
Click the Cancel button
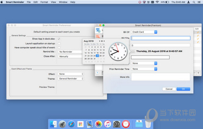point(169,89)
